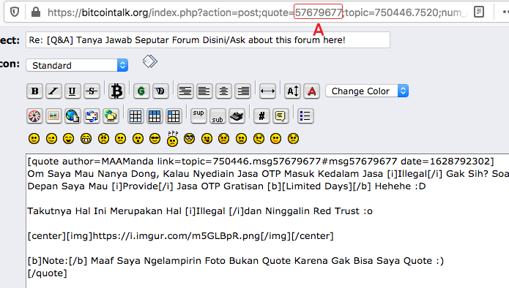Insert code block with # button
The height and width of the screenshot is (288, 509).
pyautogui.click(x=261, y=116)
